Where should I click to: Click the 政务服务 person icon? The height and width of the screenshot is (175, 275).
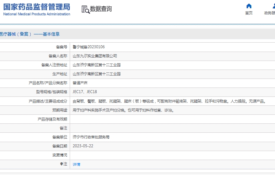[274, 6]
